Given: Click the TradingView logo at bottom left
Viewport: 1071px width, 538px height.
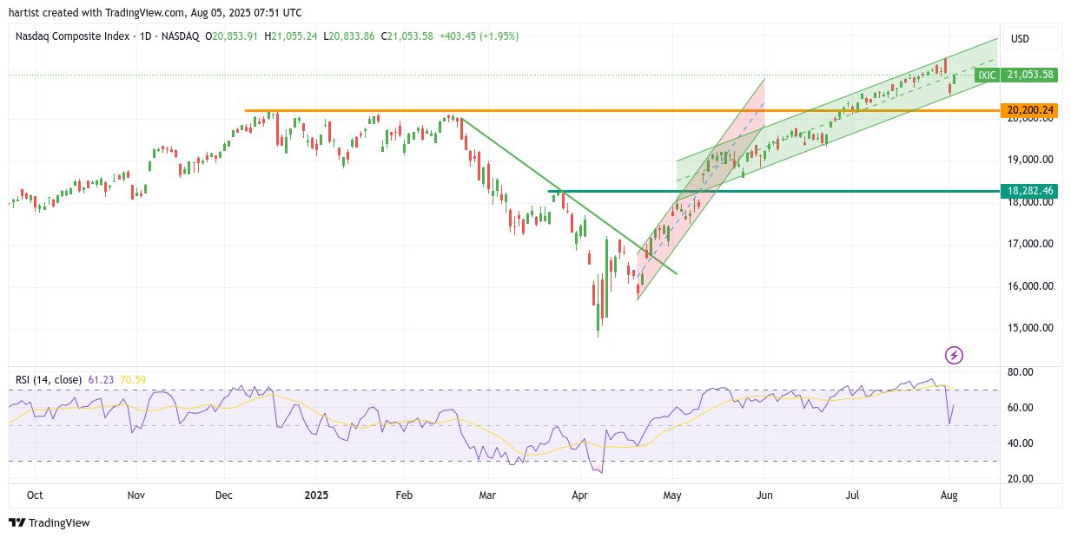Looking at the screenshot, I should pyautogui.click(x=50, y=522).
